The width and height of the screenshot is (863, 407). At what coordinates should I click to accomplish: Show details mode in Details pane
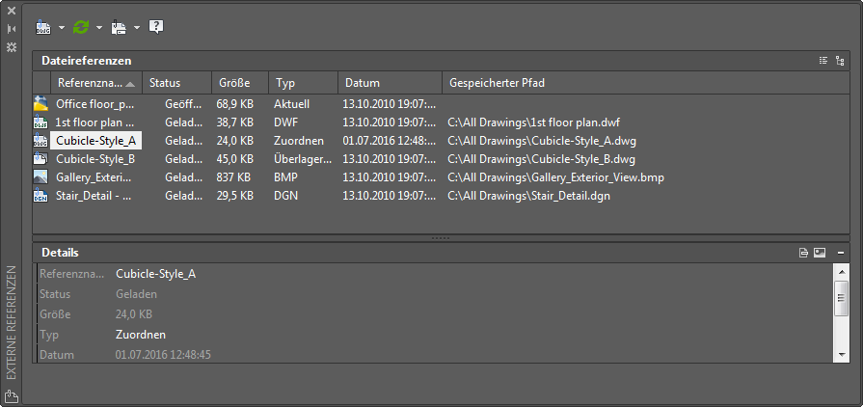tap(803, 253)
